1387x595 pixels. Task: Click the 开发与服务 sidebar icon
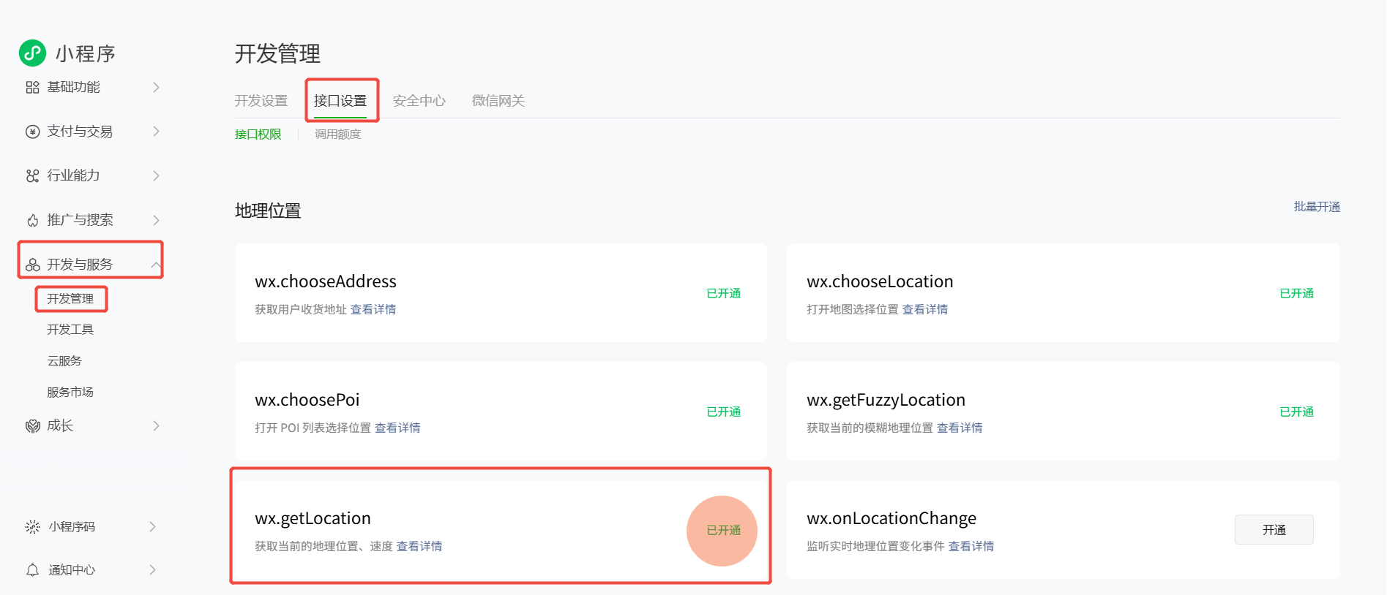tap(32, 265)
